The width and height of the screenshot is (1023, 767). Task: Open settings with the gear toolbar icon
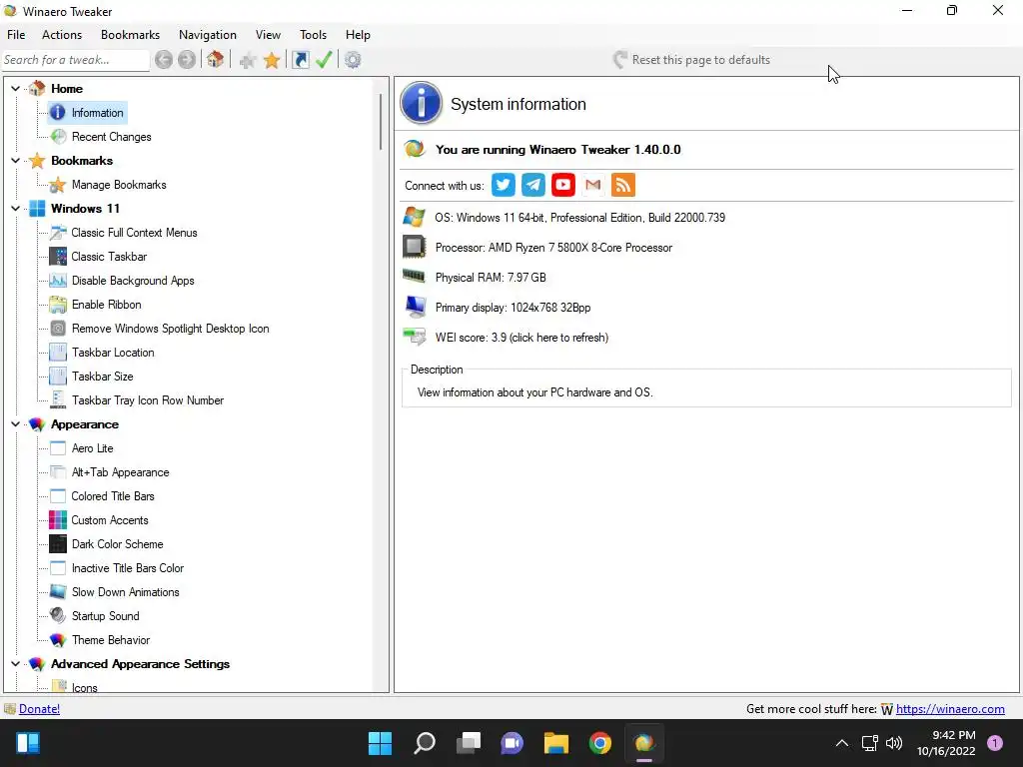(x=353, y=60)
